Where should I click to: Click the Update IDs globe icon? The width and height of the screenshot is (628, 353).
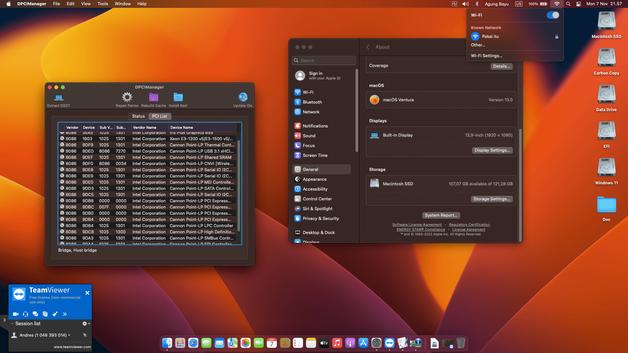[243, 97]
